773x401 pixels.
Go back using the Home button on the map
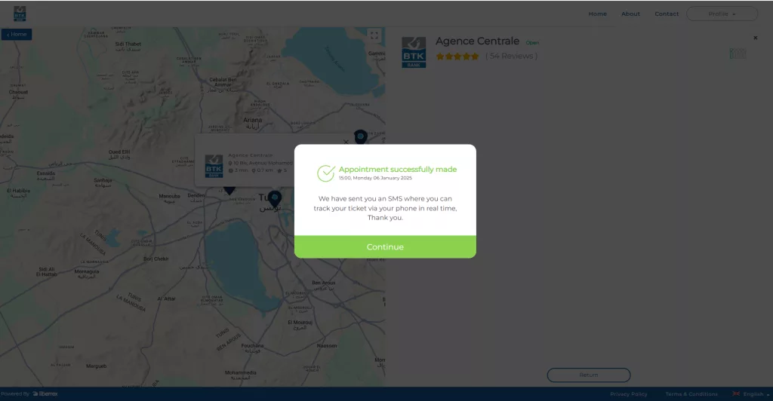click(x=17, y=35)
